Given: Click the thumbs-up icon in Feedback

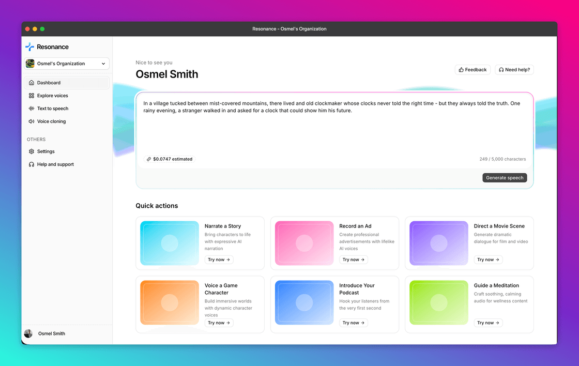Looking at the screenshot, I should [x=461, y=70].
